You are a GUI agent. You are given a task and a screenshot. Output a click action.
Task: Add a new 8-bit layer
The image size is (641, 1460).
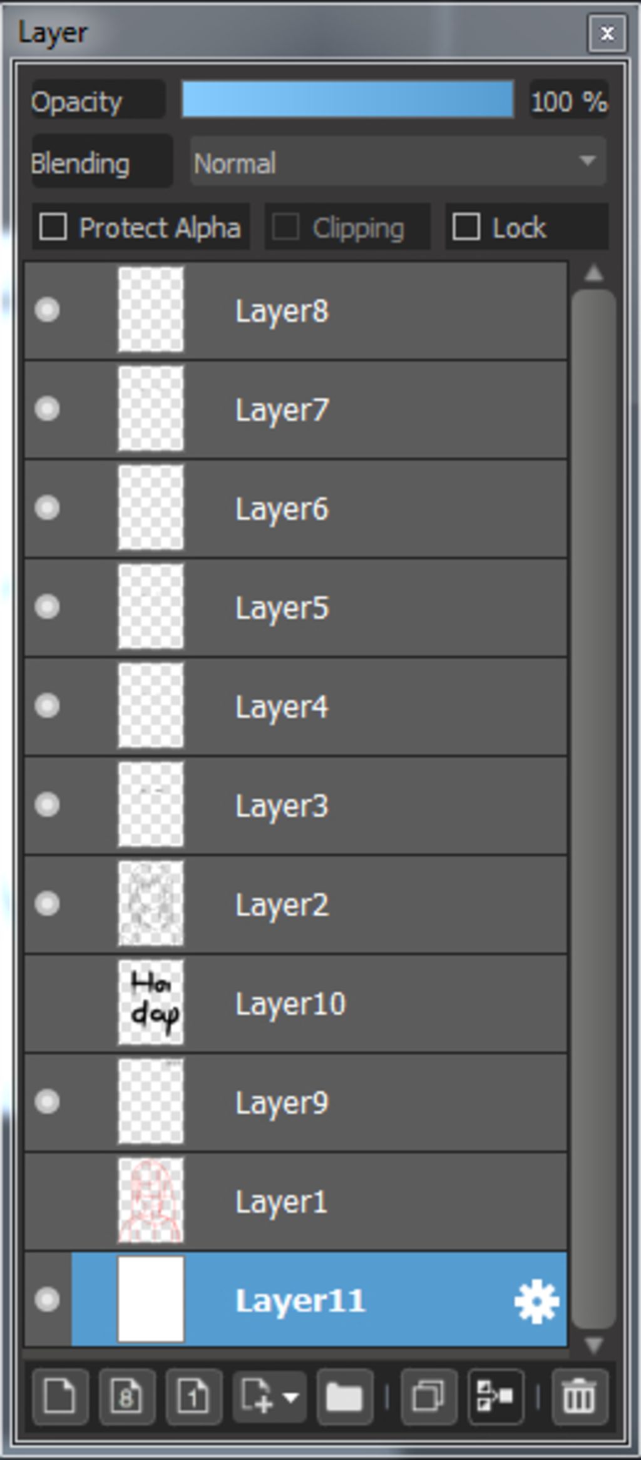127,1396
